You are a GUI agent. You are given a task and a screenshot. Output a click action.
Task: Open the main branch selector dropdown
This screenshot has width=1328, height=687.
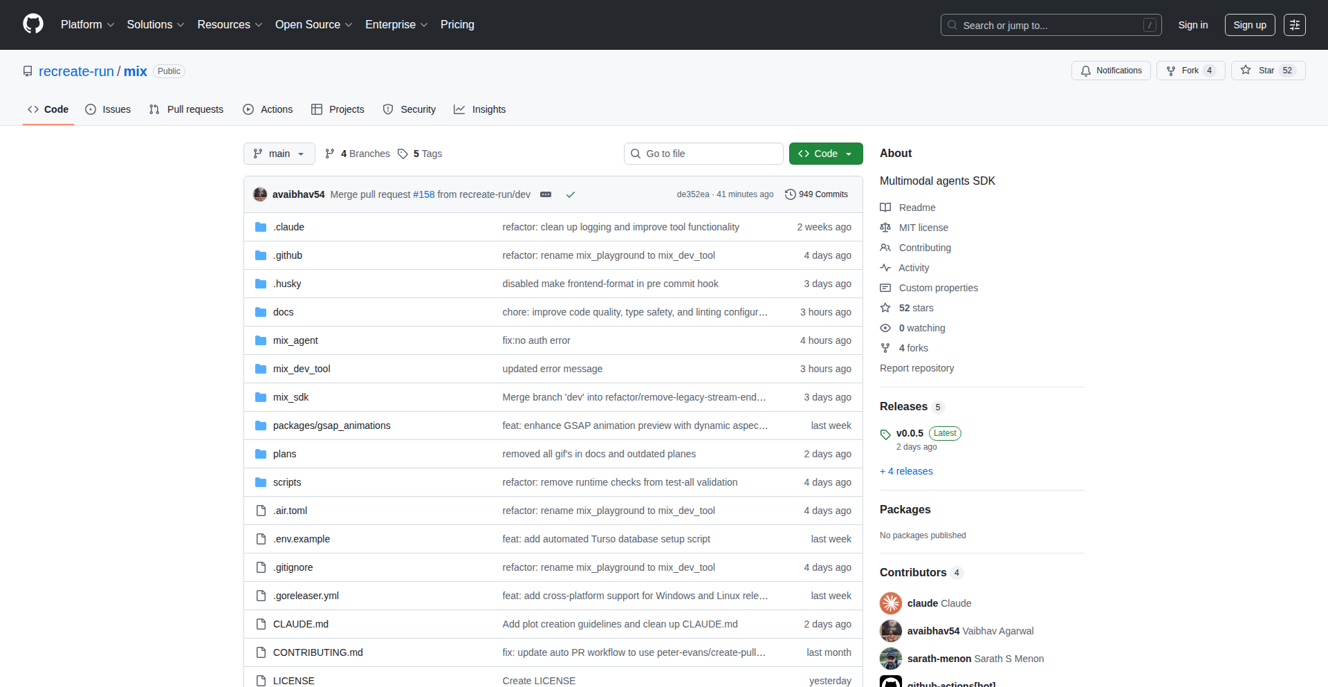coord(279,154)
